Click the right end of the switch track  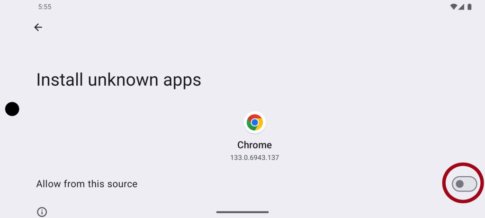click(x=472, y=184)
